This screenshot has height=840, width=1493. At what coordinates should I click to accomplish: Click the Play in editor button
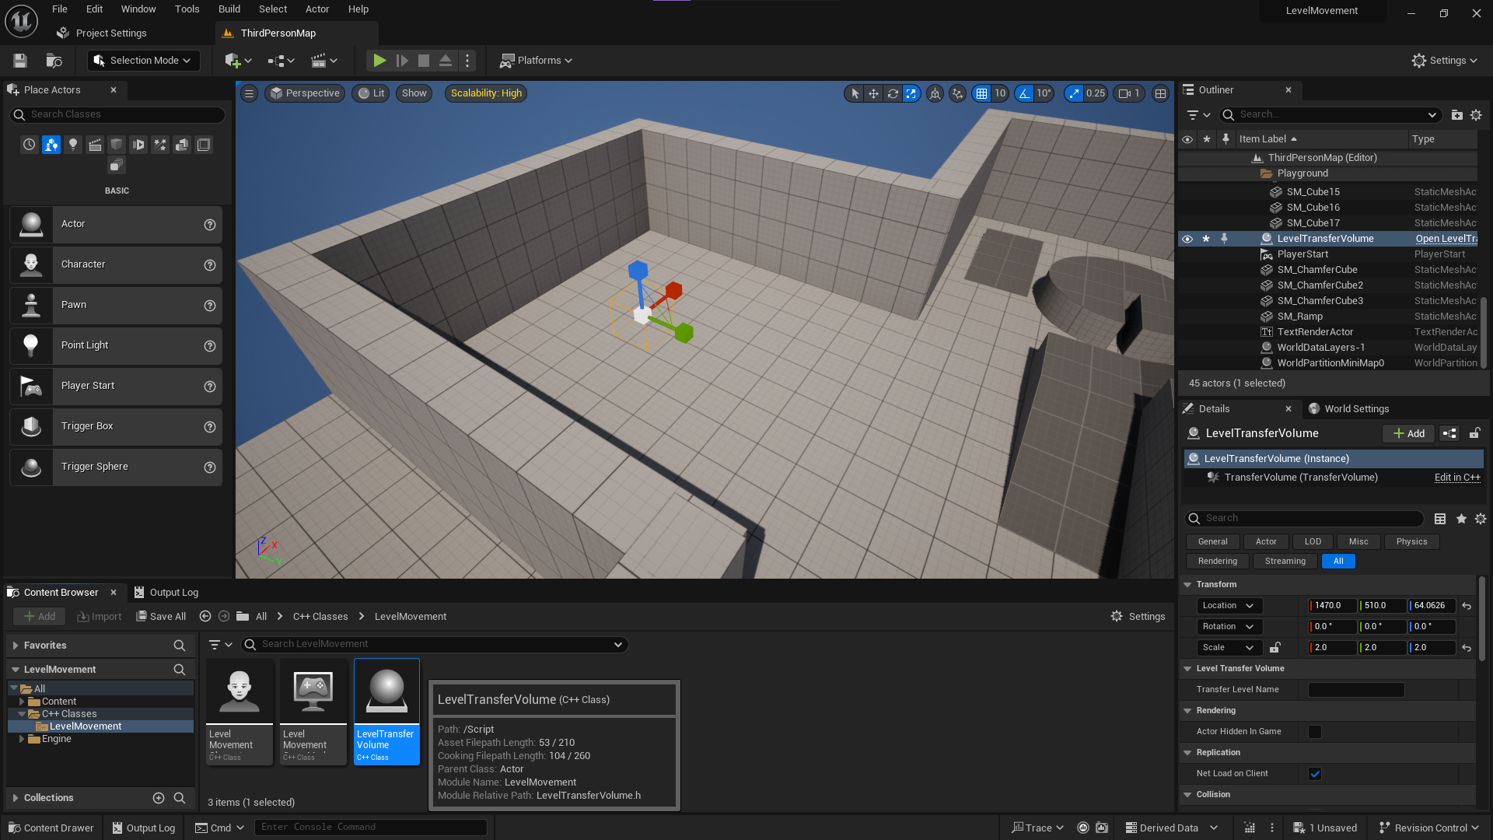coord(379,61)
